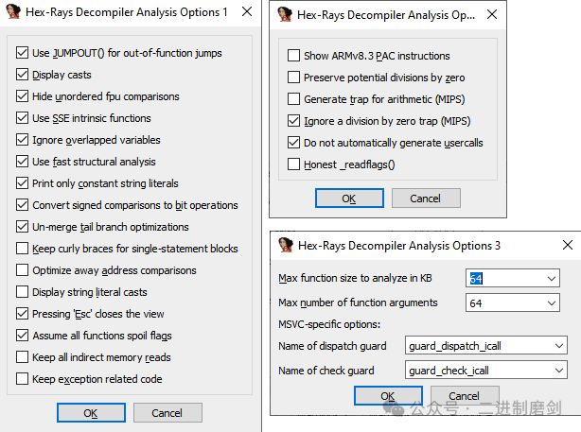Open Name of check guard dropdown arrow
The image size is (581, 432).
(x=559, y=371)
